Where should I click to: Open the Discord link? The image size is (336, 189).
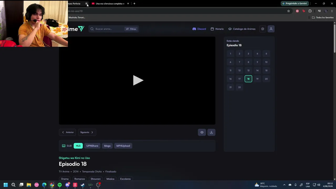[x=199, y=29]
